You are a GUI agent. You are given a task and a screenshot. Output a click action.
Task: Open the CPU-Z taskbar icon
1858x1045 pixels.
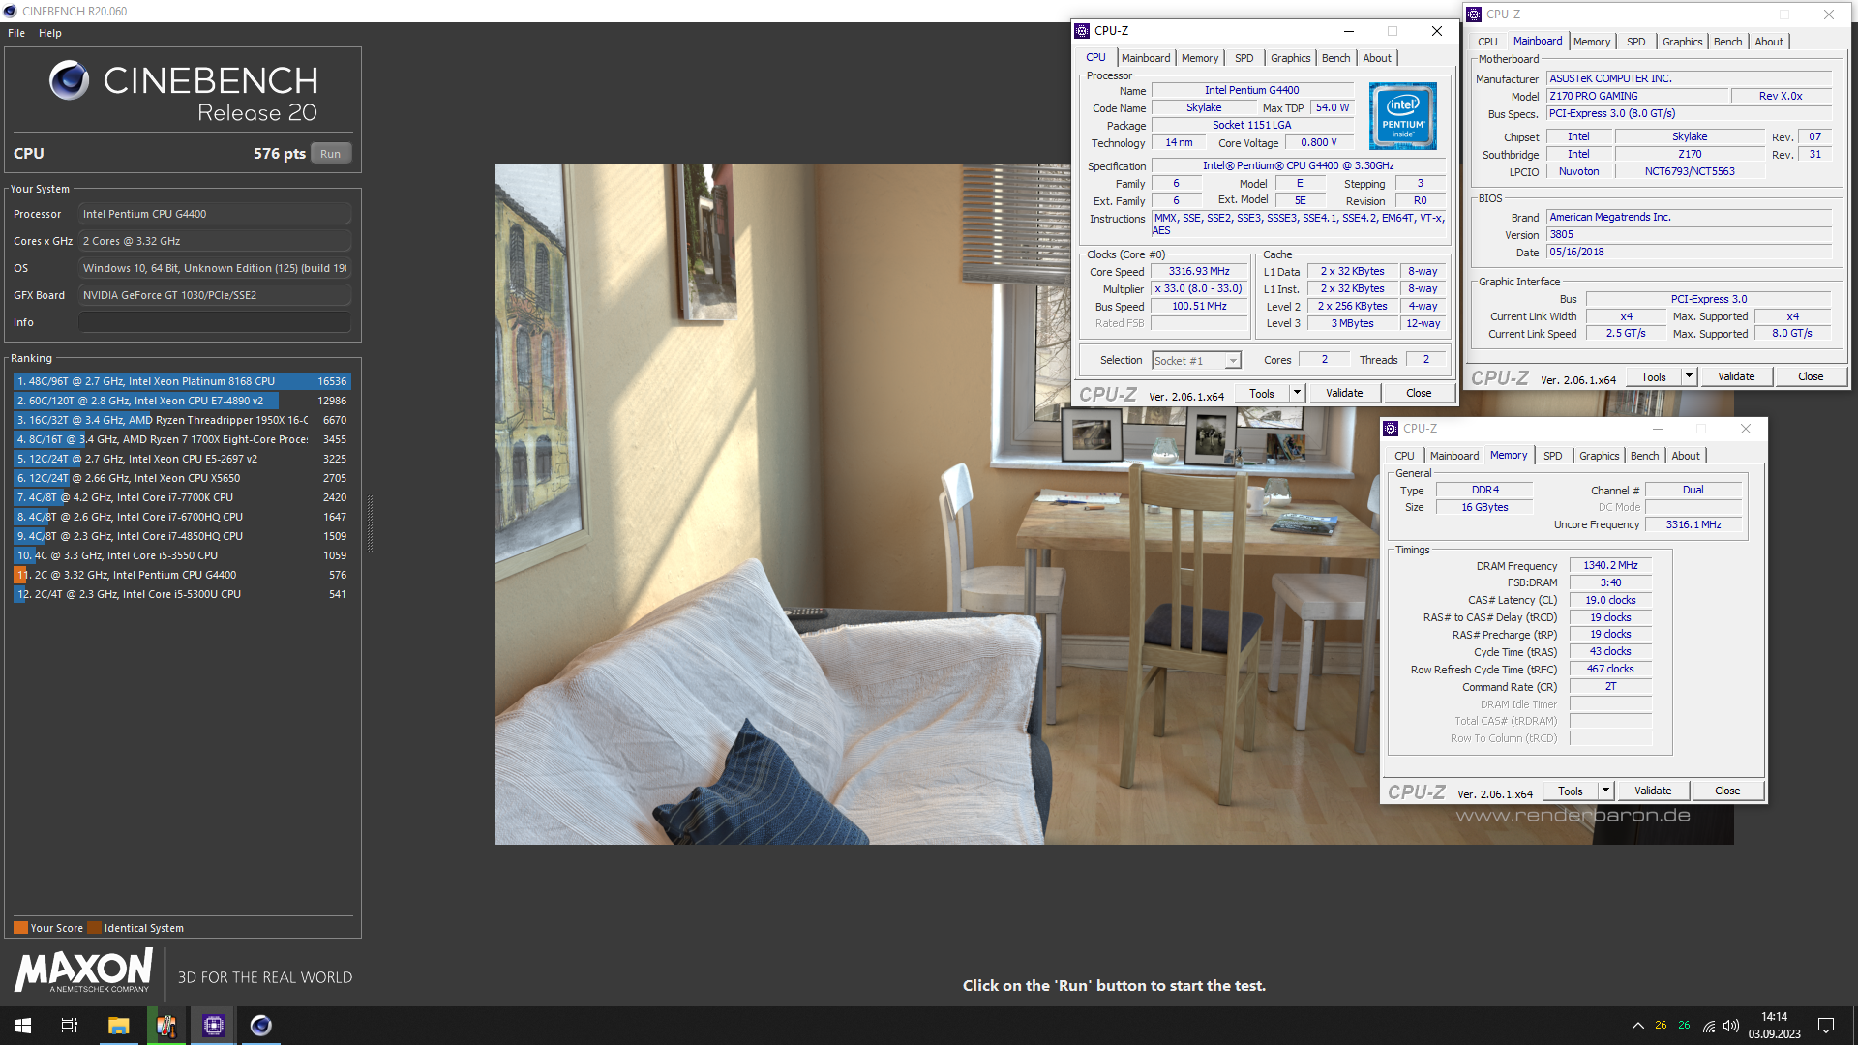(x=213, y=1026)
